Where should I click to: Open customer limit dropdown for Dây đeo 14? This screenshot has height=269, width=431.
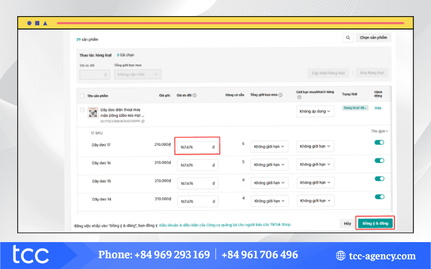click(x=315, y=200)
